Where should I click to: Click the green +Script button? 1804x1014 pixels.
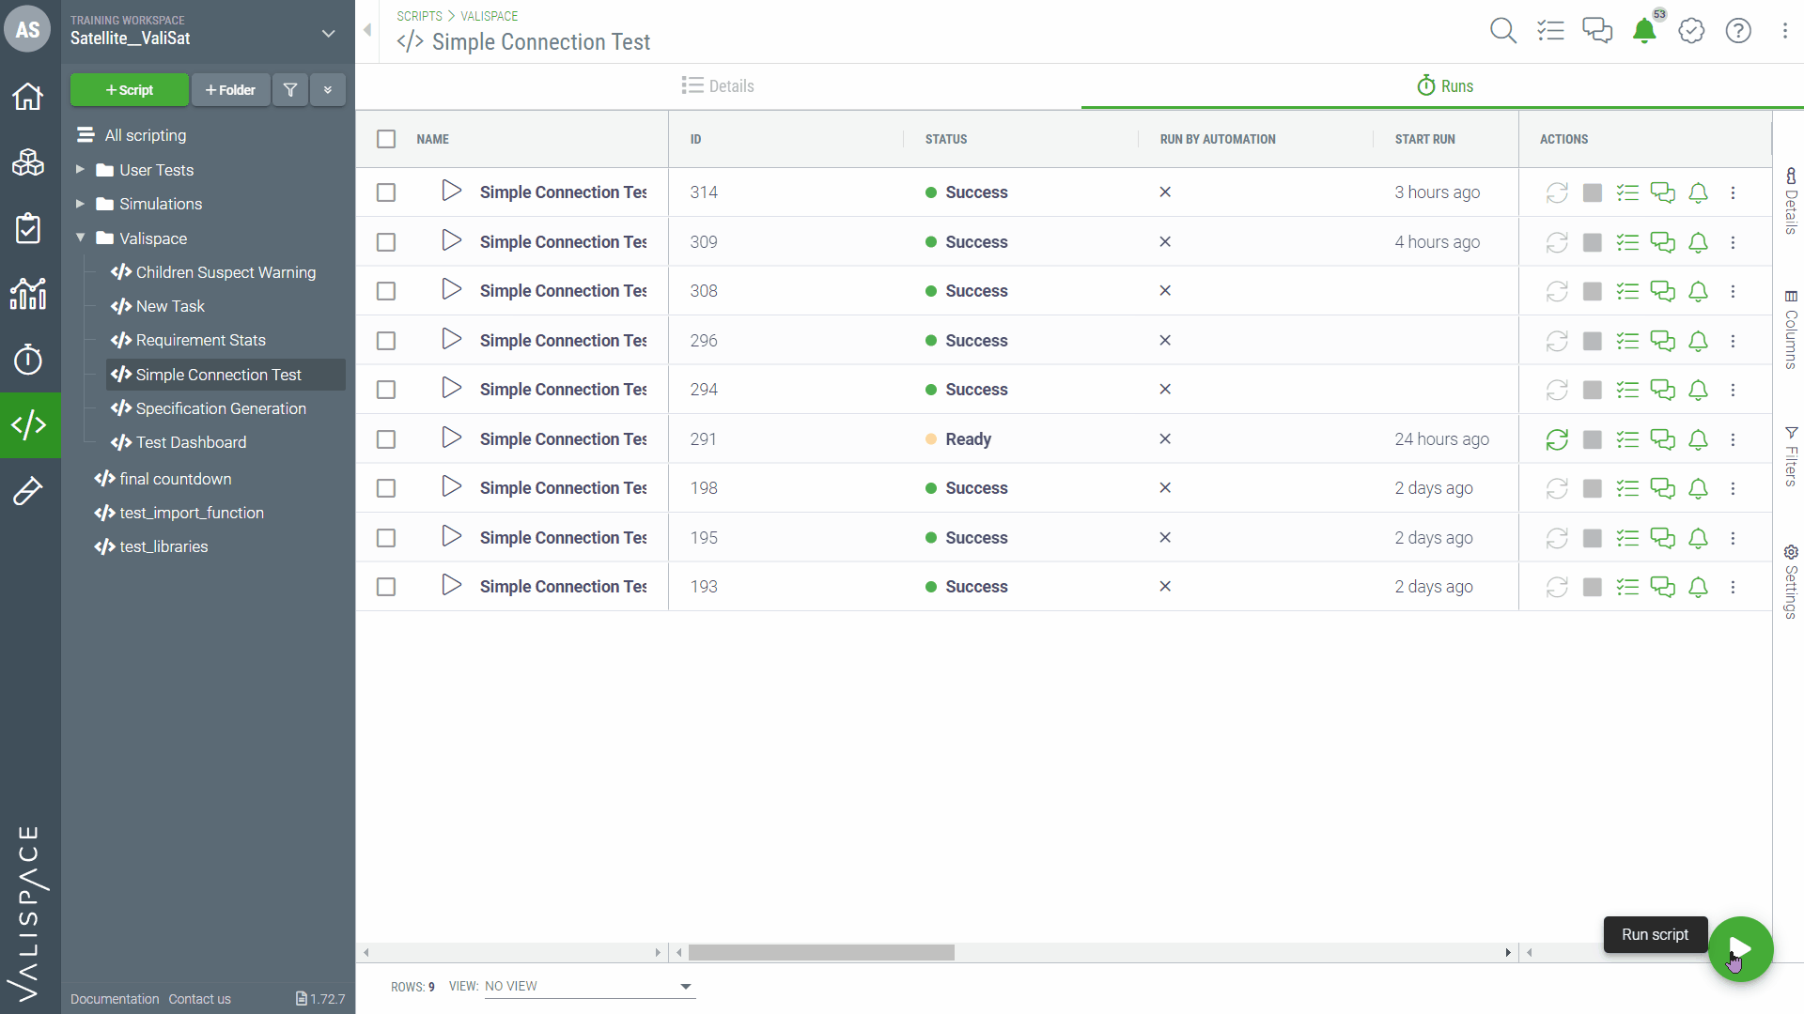click(130, 90)
